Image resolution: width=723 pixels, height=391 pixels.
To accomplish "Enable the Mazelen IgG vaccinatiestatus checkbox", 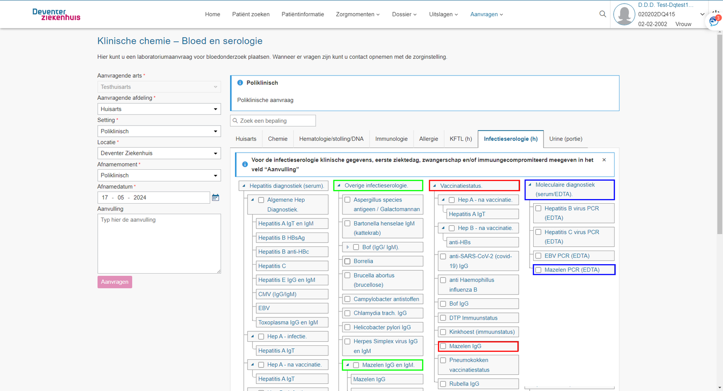I will tap(443, 346).
